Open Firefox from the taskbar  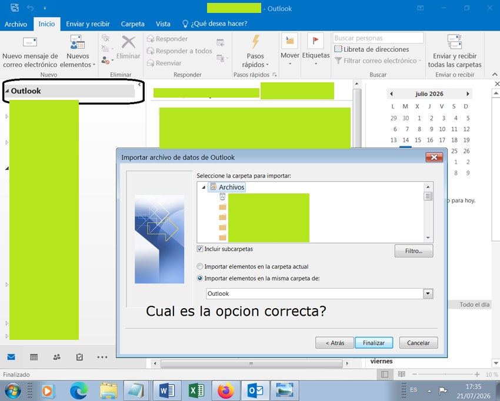[x=226, y=390]
